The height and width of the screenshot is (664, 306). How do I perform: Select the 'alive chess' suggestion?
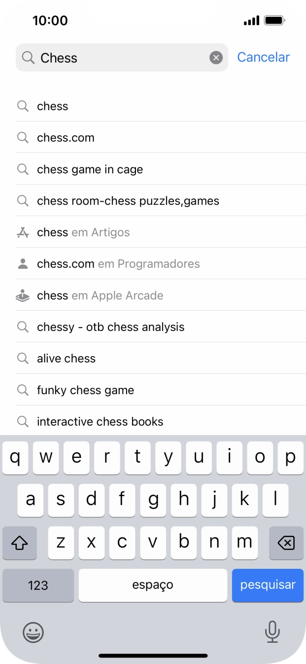pos(66,359)
